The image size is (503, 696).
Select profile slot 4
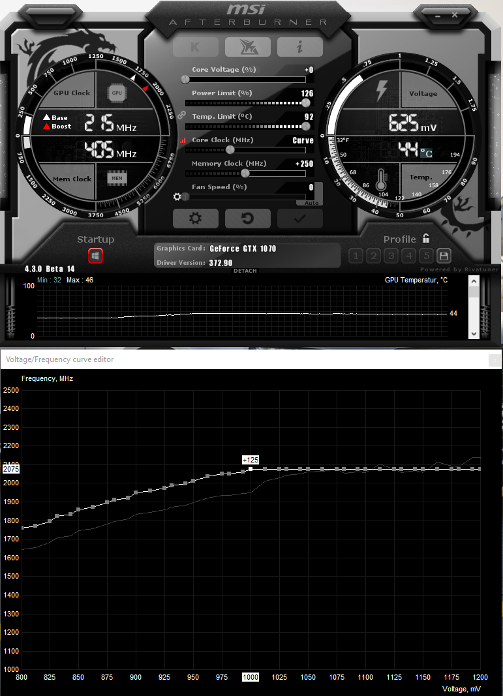coord(409,256)
